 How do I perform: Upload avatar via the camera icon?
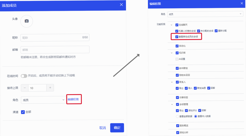[x=27, y=21]
